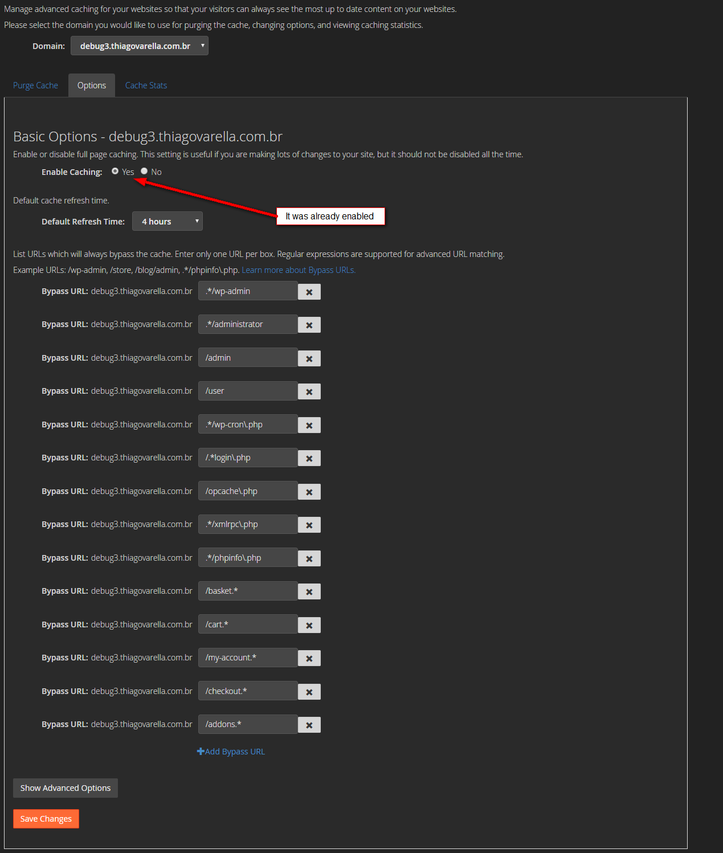Focus the .*/phpinfo\.php input field
The height and width of the screenshot is (853, 723).
click(x=248, y=558)
